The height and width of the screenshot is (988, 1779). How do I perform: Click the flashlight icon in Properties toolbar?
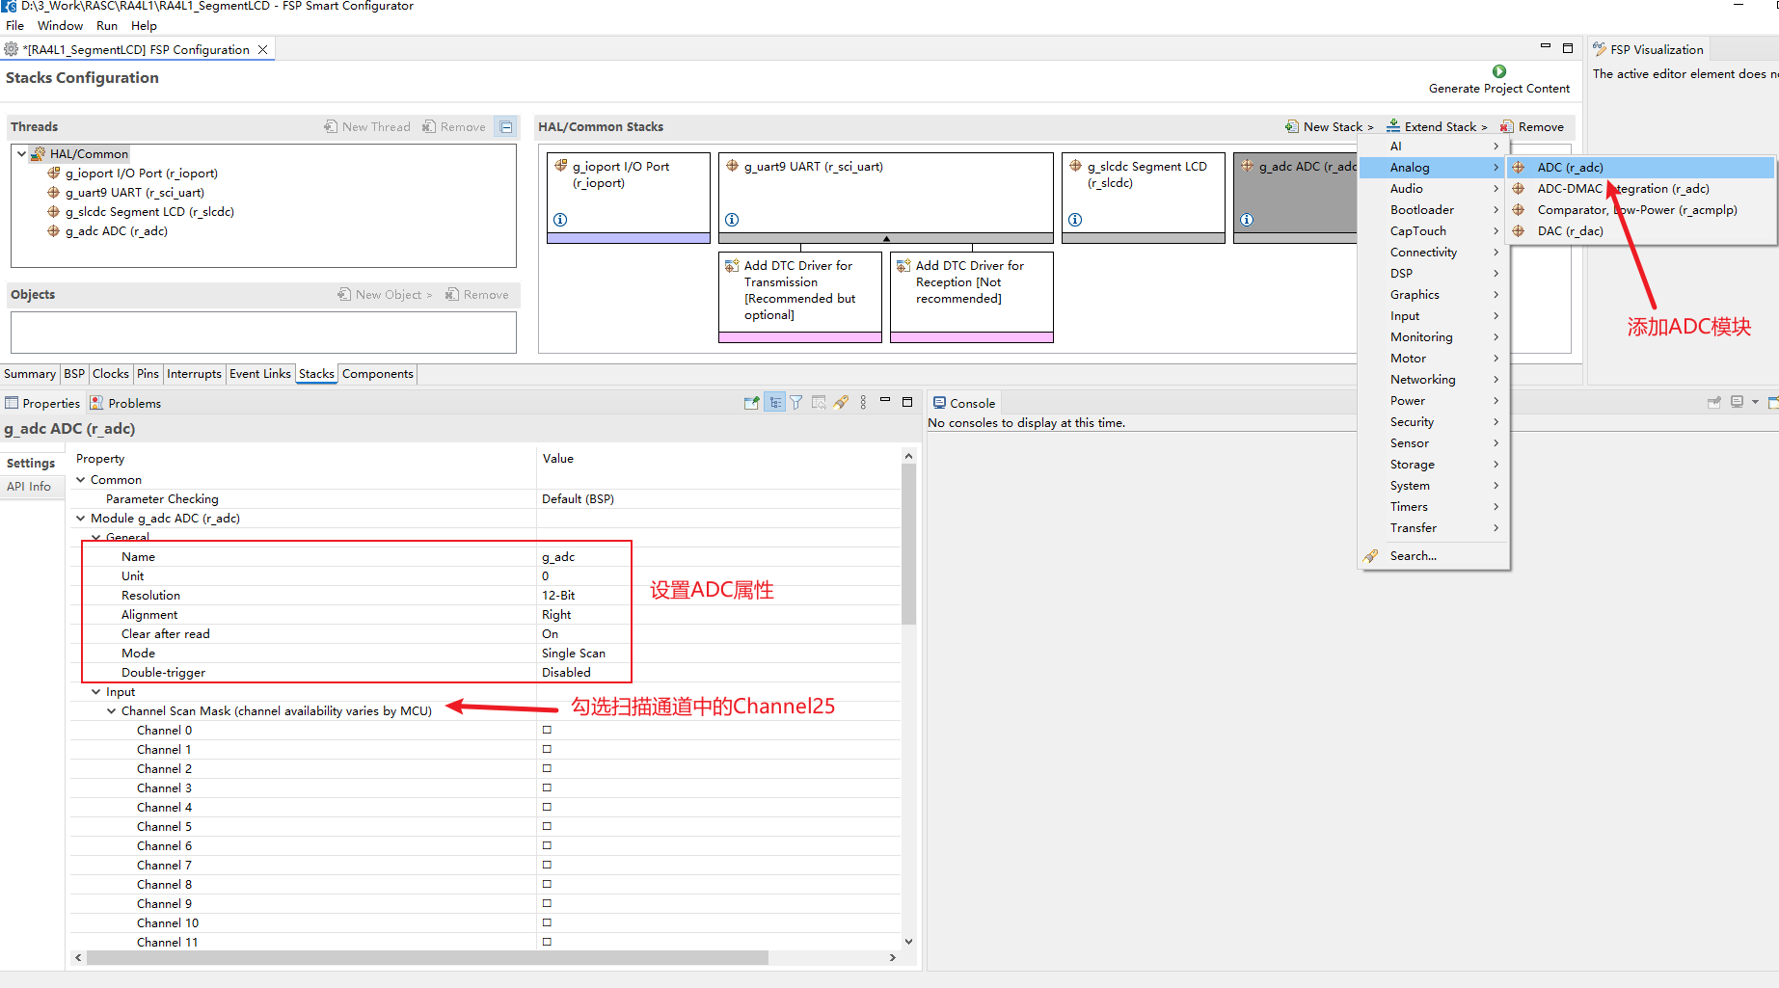841,403
